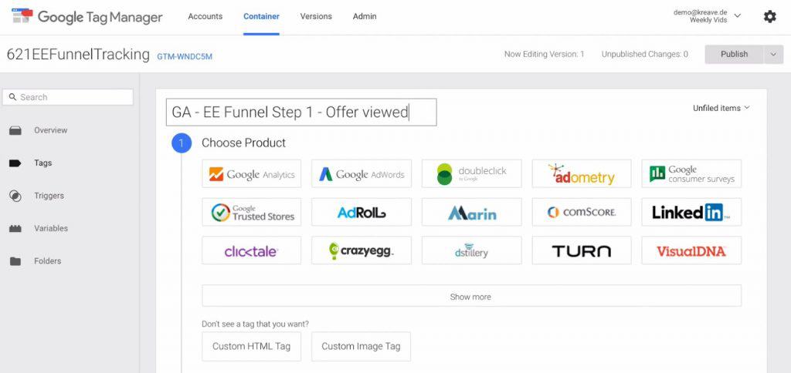Click the Overview briefcase icon
The width and height of the screenshot is (791, 373).
[15, 130]
